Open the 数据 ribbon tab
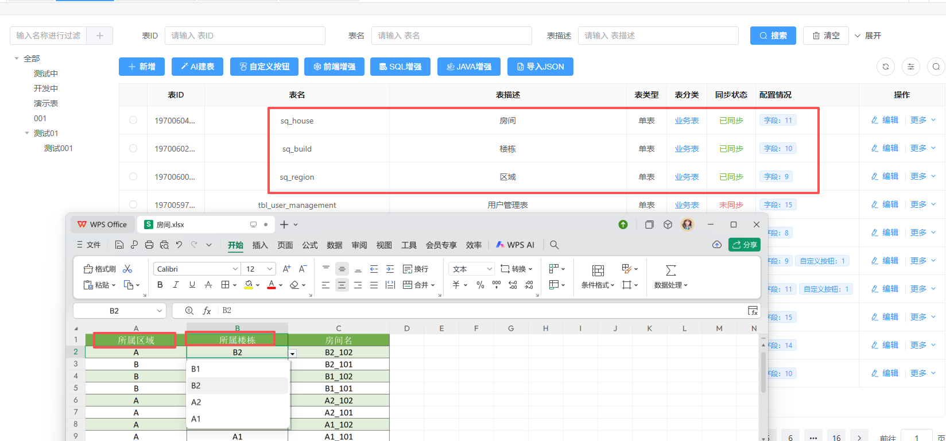This screenshot has width=946, height=441. [335, 245]
